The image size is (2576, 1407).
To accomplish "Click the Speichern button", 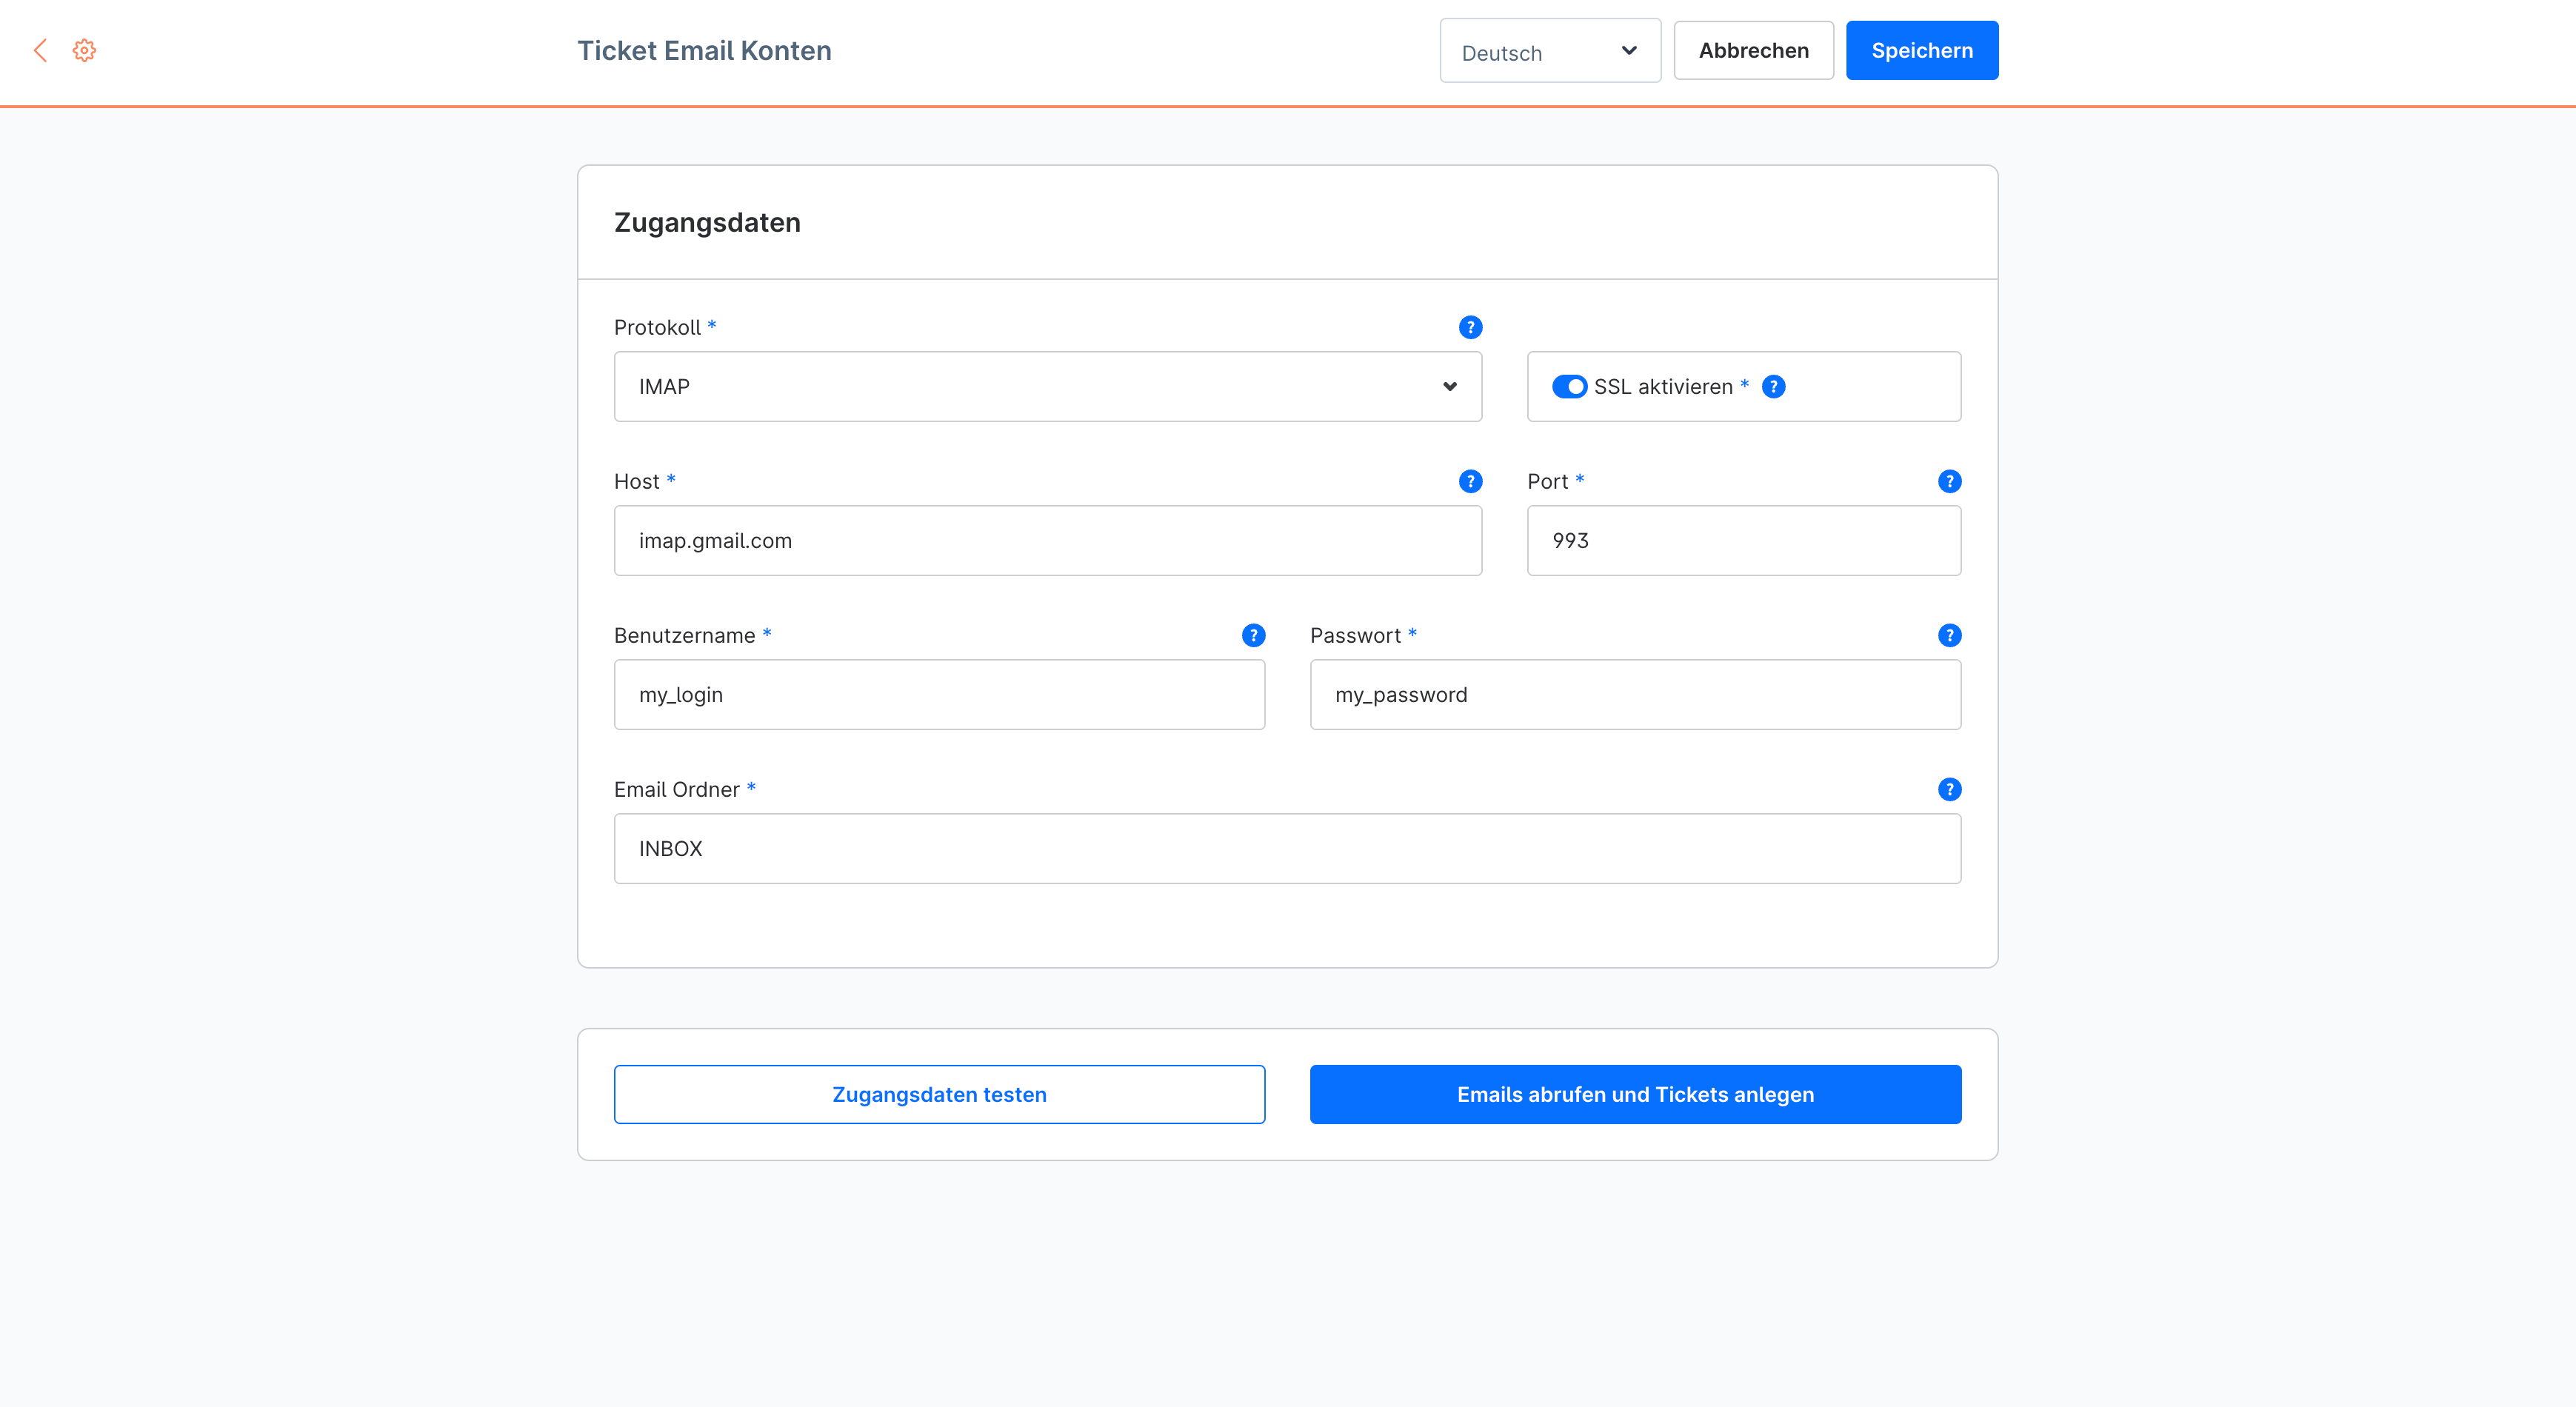I will (x=1922, y=51).
